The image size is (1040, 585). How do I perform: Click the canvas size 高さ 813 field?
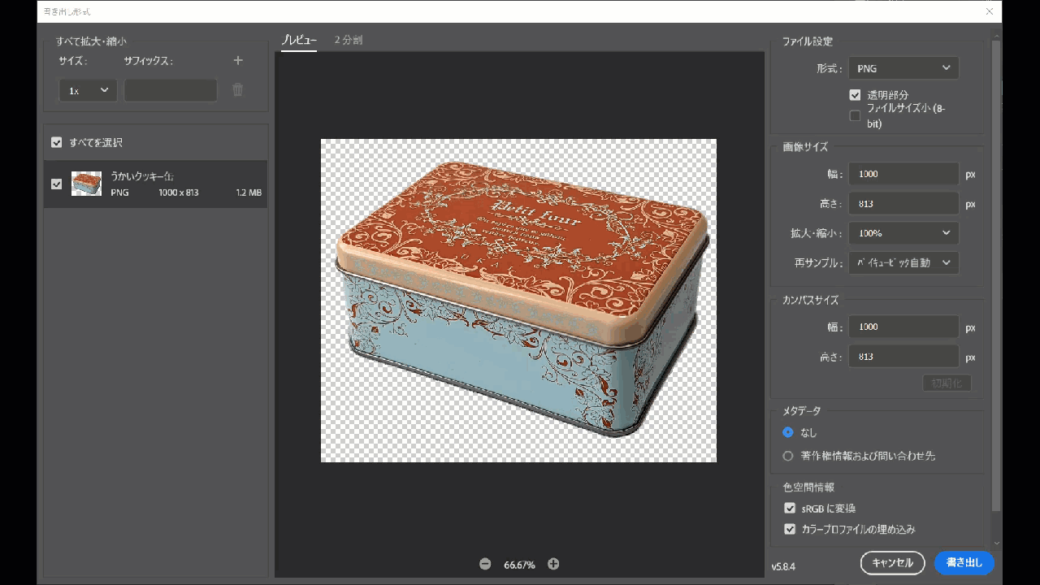coord(903,357)
